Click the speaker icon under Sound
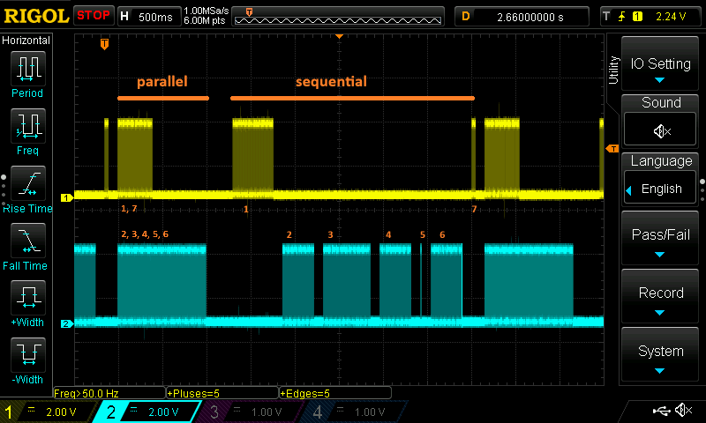The width and height of the screenshot is (706, 423). coord(661,131)
